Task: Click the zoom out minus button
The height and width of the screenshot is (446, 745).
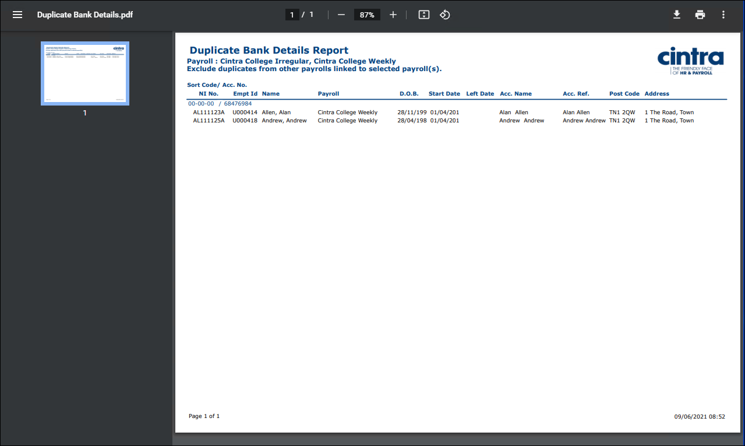Action: [341, 15]
